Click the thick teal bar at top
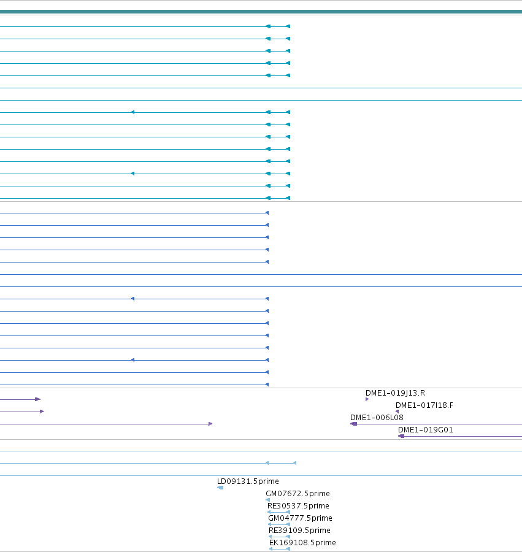 pos(261,12)
